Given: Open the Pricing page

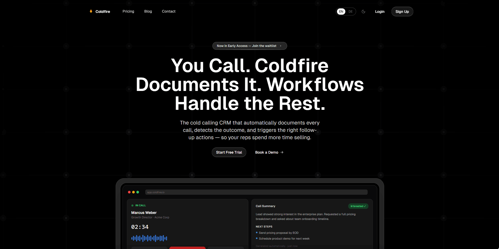Looking at the screenshot, I should [x=128, y=11].
